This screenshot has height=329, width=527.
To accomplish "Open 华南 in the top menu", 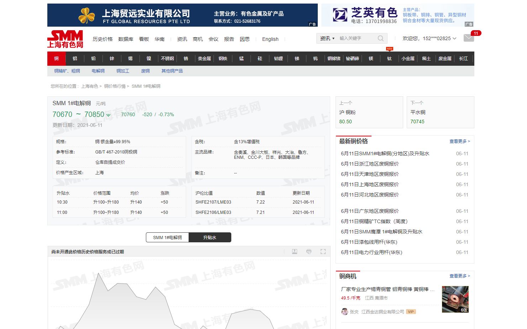I will click(160, 39).
